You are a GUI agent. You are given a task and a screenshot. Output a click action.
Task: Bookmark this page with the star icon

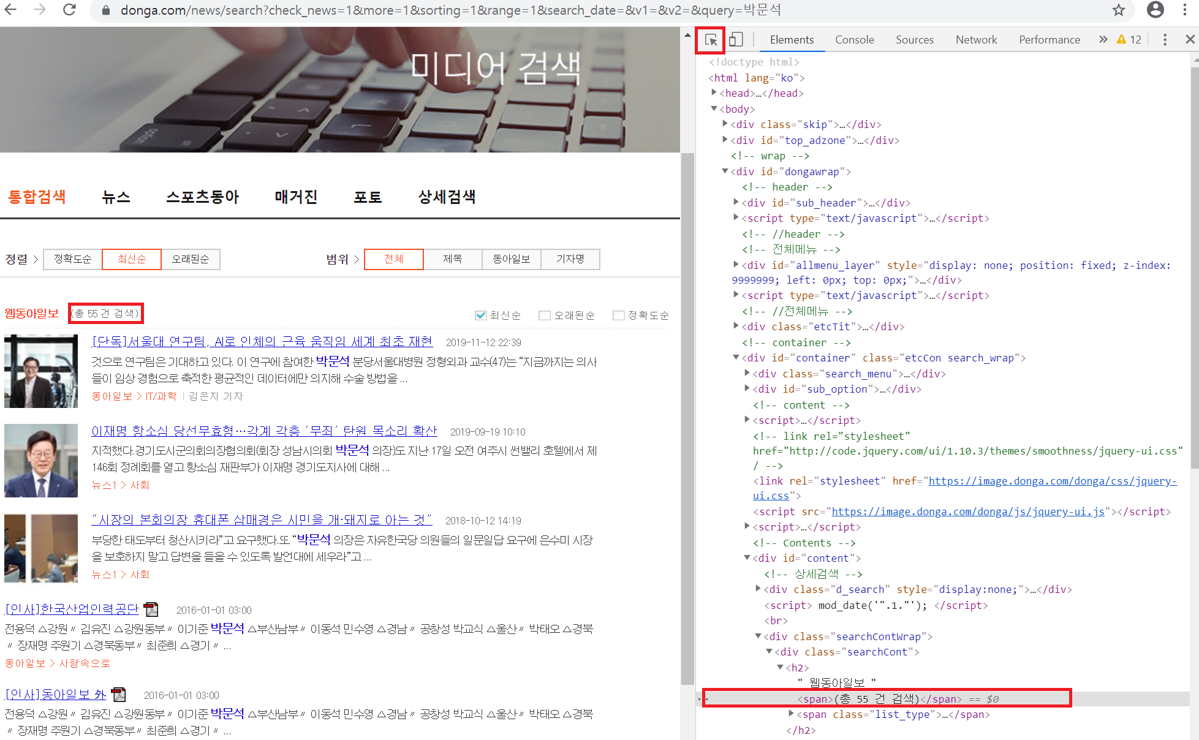[1119, 10]
